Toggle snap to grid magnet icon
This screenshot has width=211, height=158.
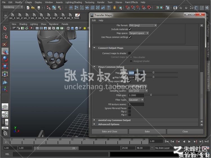point(128,8)
